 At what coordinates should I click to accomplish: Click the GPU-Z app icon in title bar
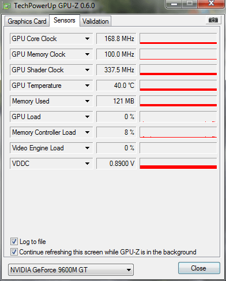pos(7,6)
